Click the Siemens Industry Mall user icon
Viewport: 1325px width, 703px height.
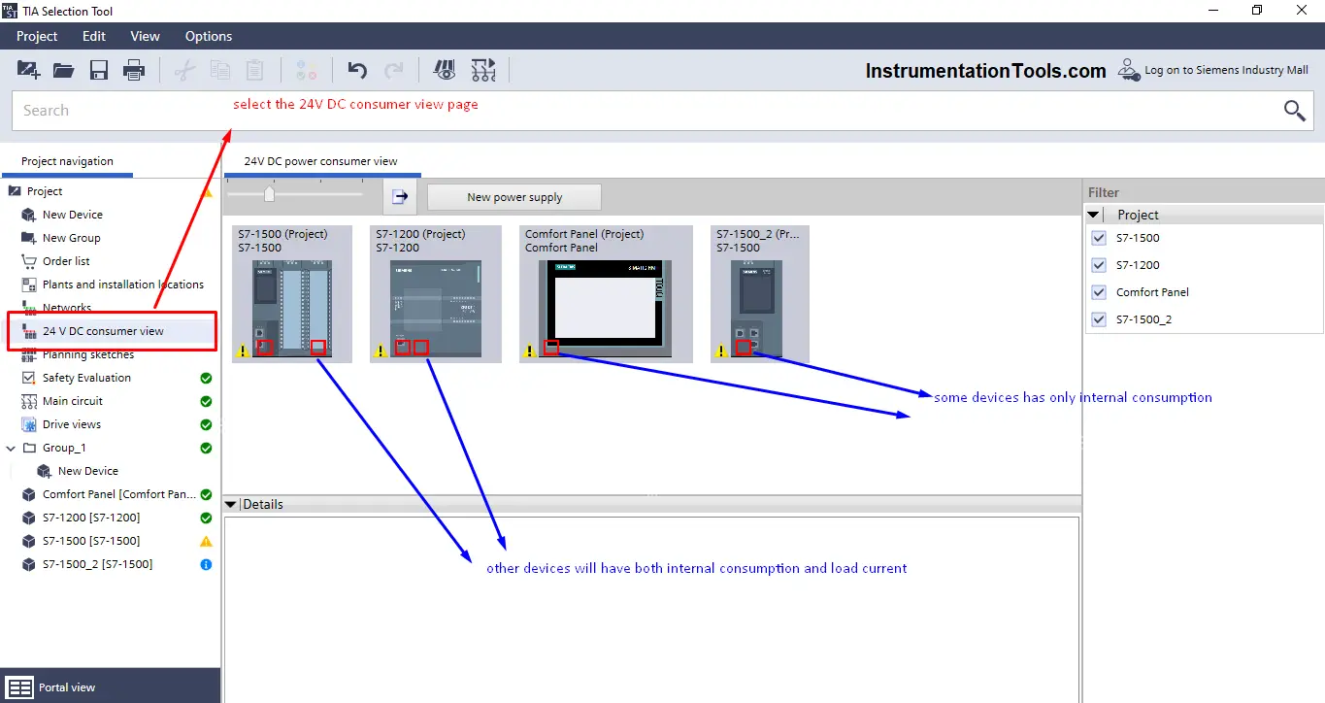tap(1129, 70)
